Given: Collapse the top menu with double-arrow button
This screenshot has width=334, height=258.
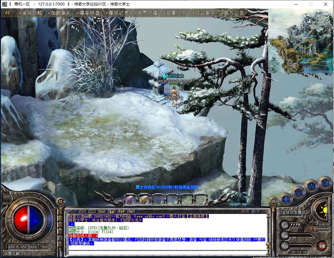Looking at the screenshot, I should 8,13.
